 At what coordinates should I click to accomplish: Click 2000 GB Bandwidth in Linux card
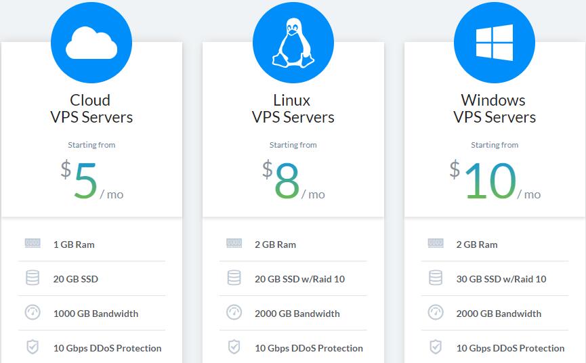coord(297,314)
